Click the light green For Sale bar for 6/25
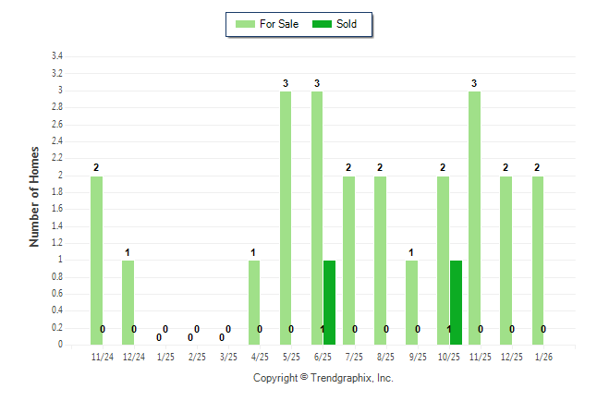 click(x=317, y=218)
